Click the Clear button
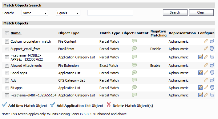 coord(201,12)
